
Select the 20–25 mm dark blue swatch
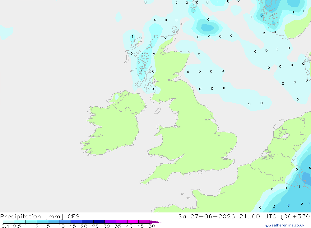88,222
